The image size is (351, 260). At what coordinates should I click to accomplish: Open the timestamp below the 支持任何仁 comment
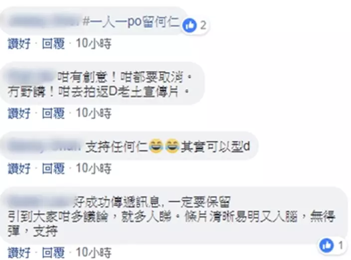93,168
